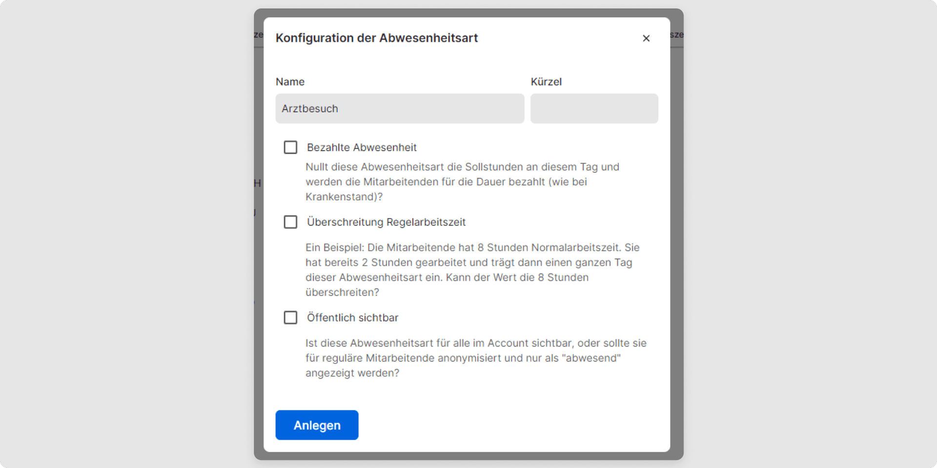Click the "Öffentlich sichtbar" label text
This screenshot has width=937, height=468.
pyautogui.click(x=352, y=317)
